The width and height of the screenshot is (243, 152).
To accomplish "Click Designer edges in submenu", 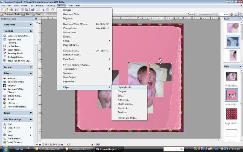I will coord(129,91).
